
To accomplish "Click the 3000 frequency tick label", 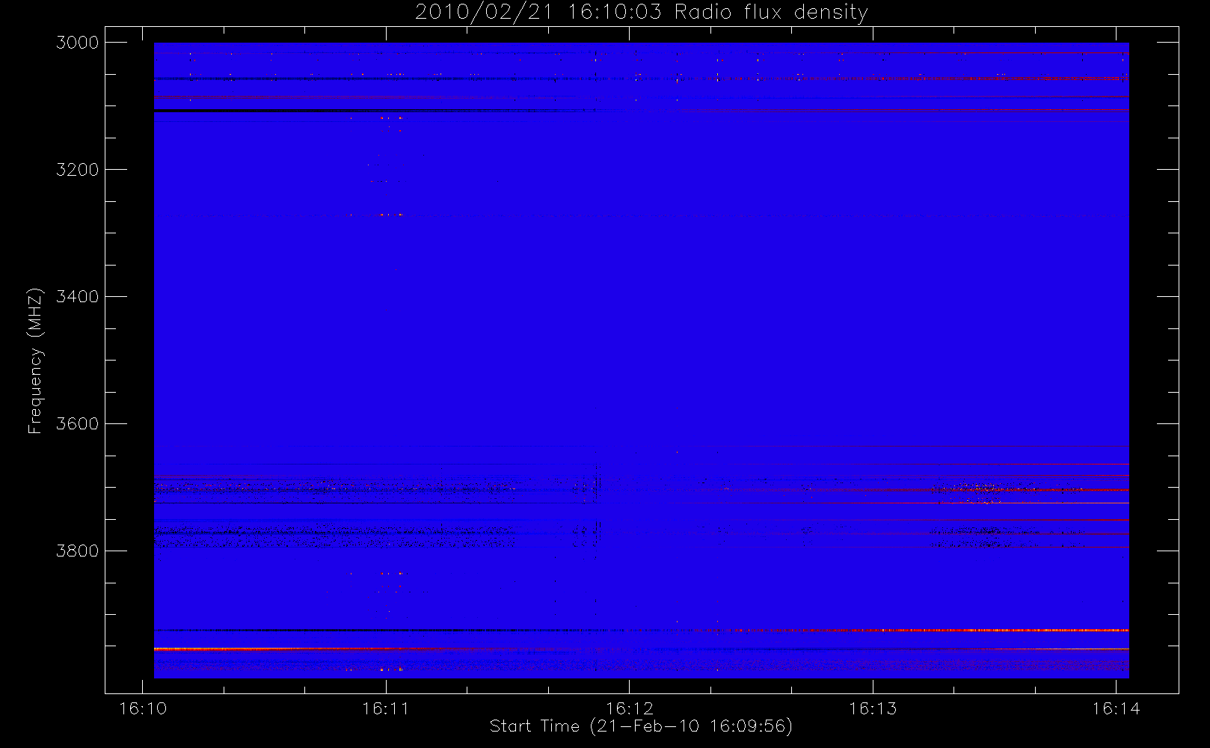I will coord(78,43).
